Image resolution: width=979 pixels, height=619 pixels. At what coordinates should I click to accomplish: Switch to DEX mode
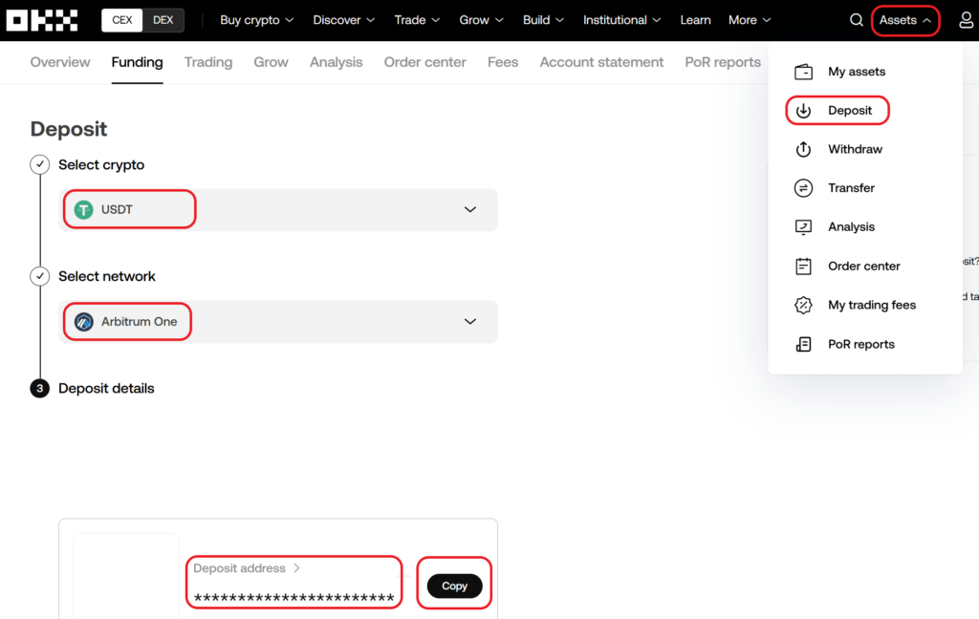(x=163, y=20)
